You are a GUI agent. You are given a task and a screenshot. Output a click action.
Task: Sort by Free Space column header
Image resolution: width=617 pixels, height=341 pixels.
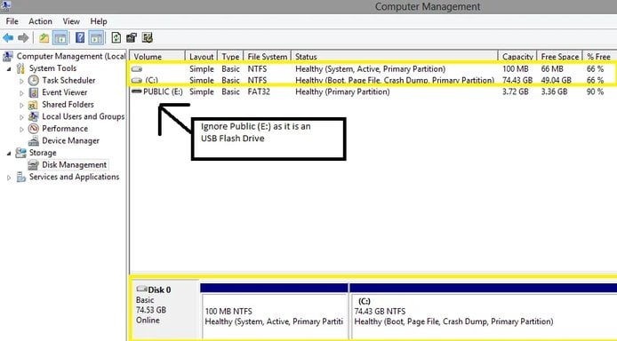tap(559, 57)
